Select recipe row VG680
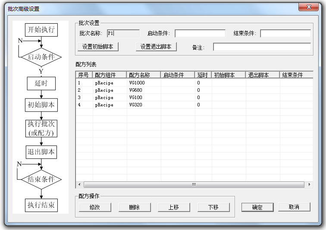Viewport: 326px width, 230px height. (x=194, y=90)
